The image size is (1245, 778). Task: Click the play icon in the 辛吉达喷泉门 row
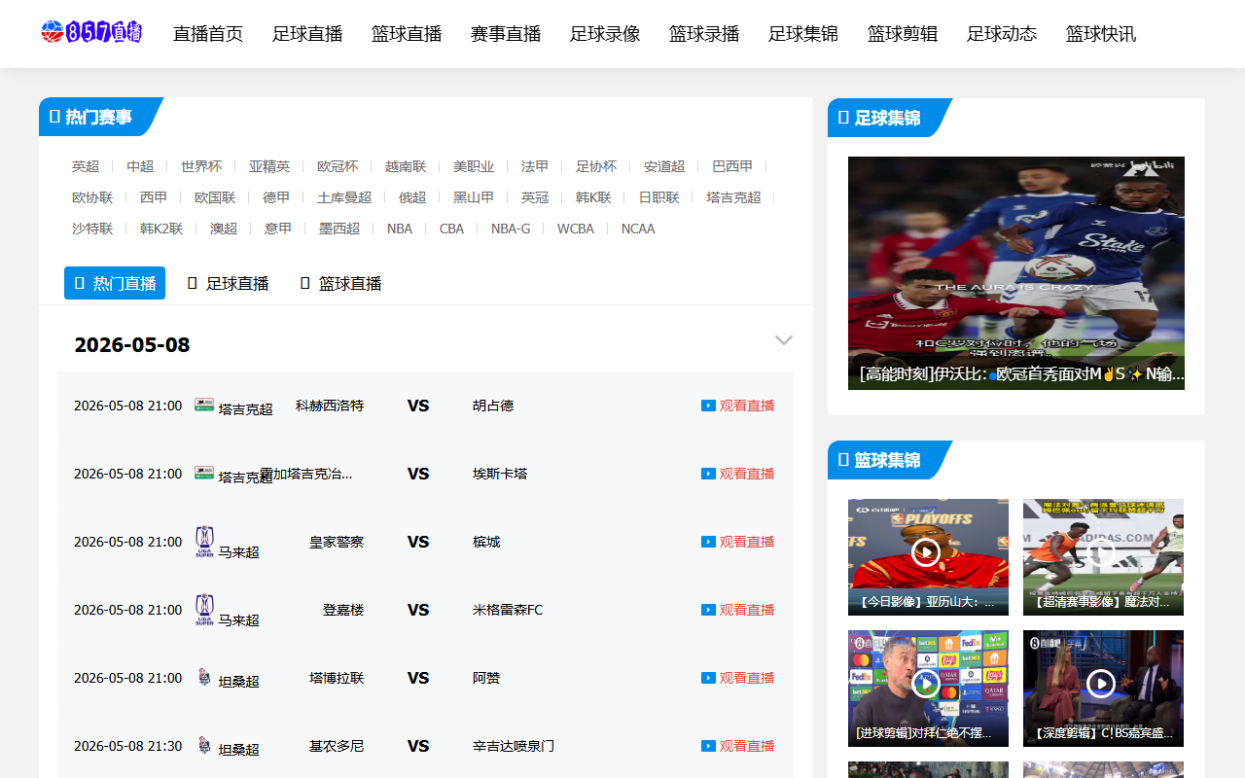coord(708,746)
